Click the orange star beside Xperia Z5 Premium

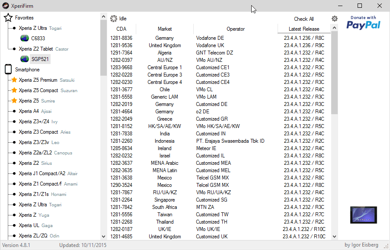(14, 80)
